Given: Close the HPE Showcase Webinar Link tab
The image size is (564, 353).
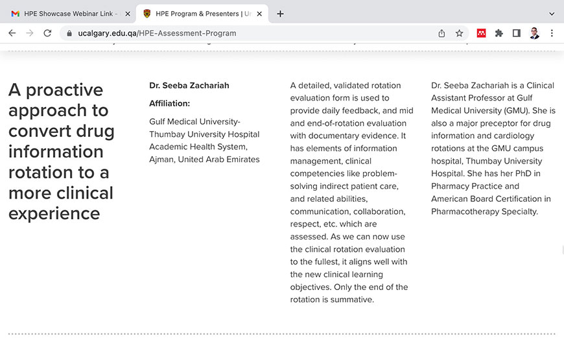Looking at the screenshot, I should (127, 14).
